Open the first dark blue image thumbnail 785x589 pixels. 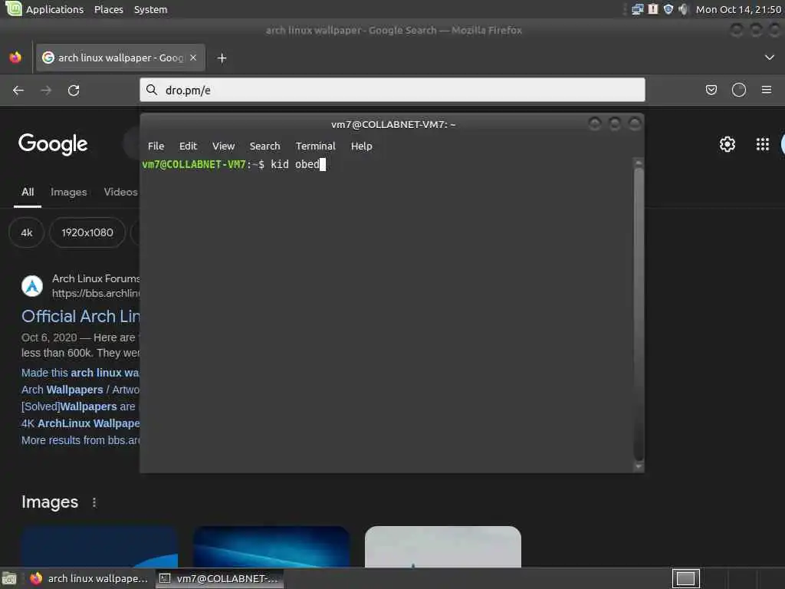pyautogui.click(x=100, y=546)
